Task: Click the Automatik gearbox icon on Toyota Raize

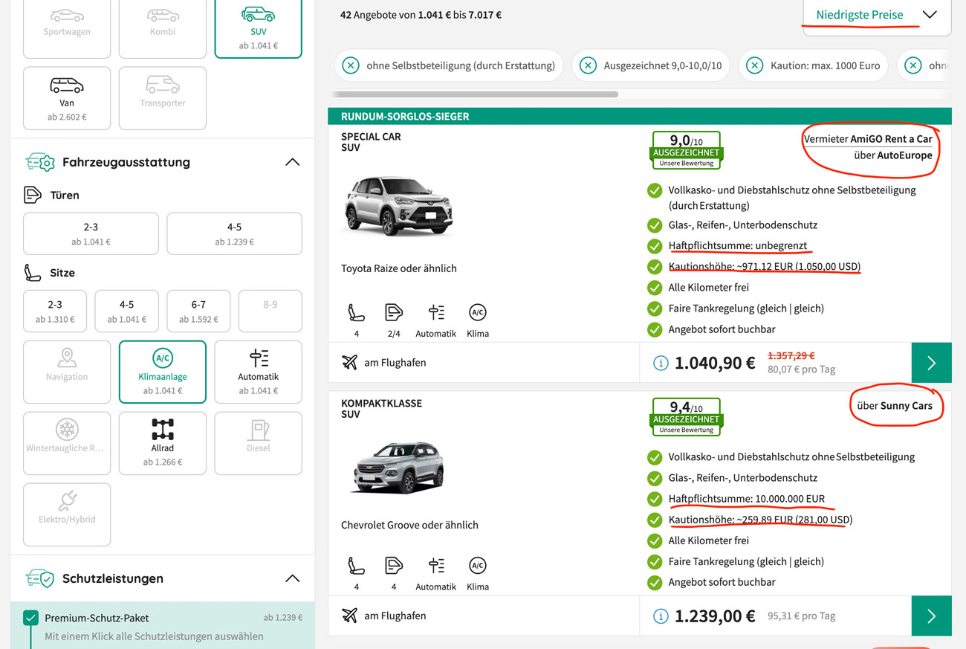Action: (x=436, y=312)
